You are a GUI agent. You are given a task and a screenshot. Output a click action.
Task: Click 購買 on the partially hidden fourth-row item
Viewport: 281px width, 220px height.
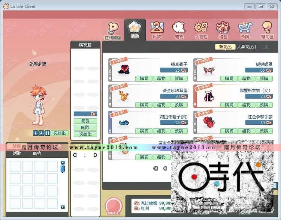[x=144, y=157]
